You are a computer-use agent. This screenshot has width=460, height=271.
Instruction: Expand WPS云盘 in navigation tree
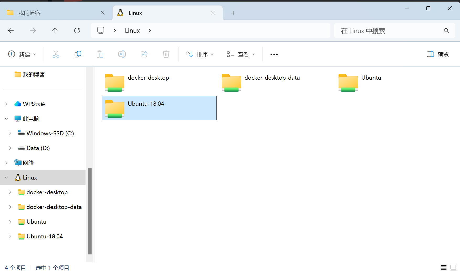pyautogui.click(x=7, y=104)
